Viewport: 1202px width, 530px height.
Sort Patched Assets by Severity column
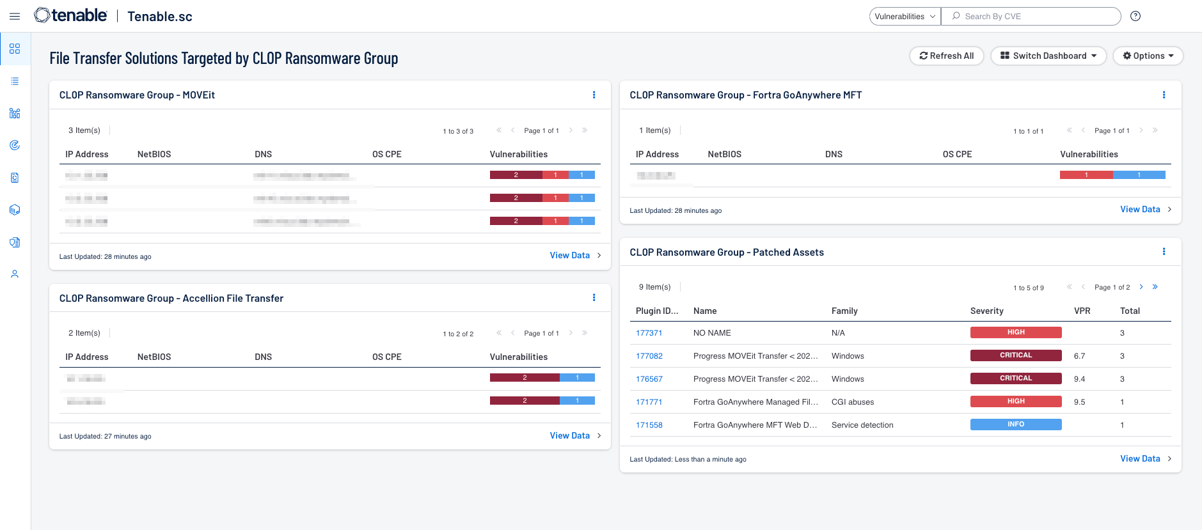(986, 311)
